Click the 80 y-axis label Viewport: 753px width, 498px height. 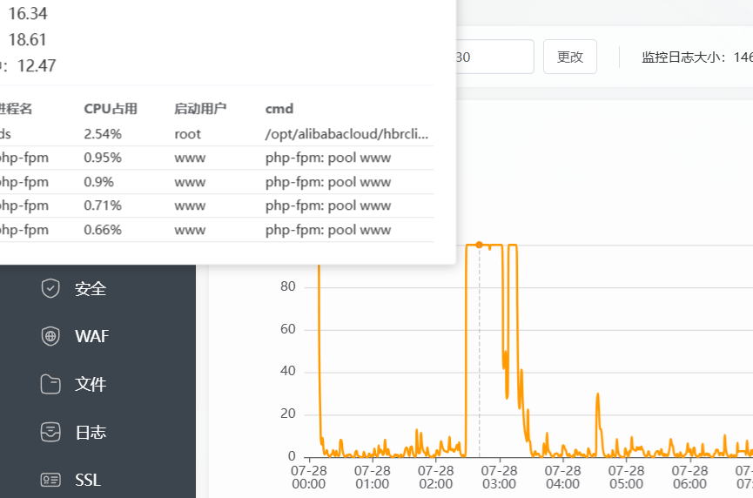pyautogui.click(x=288, y=286)
